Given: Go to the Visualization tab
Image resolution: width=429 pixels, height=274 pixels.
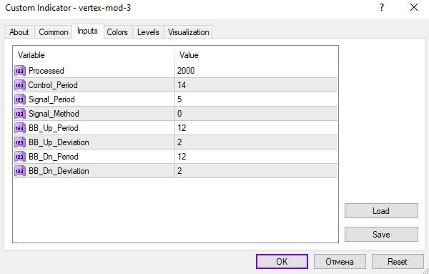Looking at the screenshot, I should (x=188, y=32).
